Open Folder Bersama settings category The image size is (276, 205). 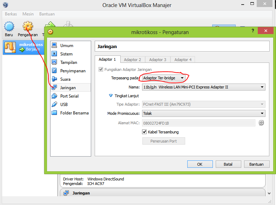(70, 113)
